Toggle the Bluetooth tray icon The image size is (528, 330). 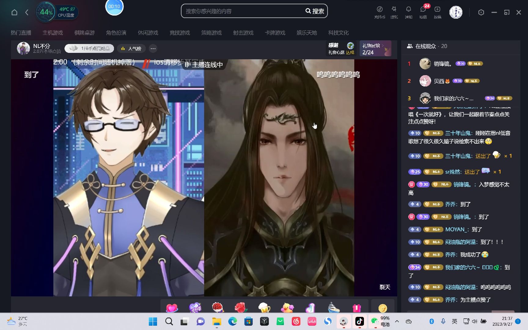(x=431, y=321)
